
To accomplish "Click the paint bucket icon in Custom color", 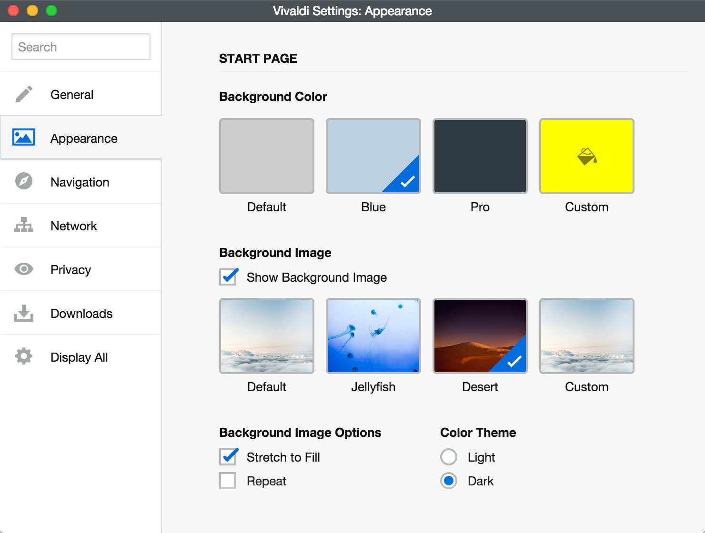I will click(x=587, y=156).
